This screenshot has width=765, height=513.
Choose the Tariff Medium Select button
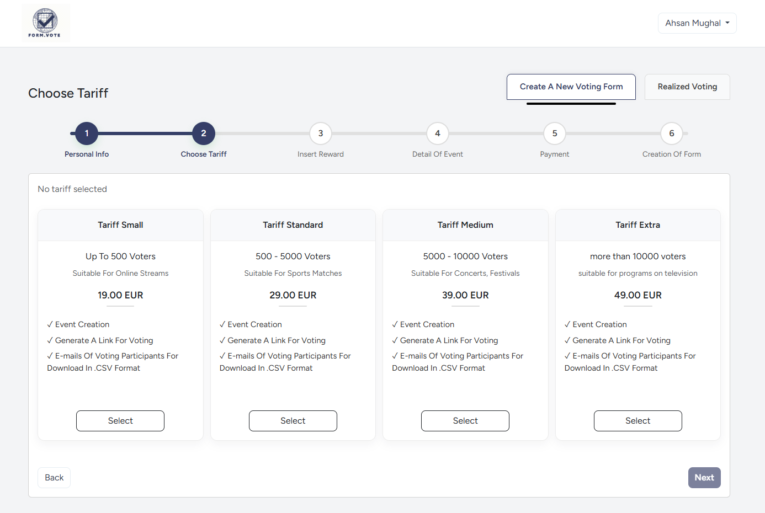click(465, 421)
